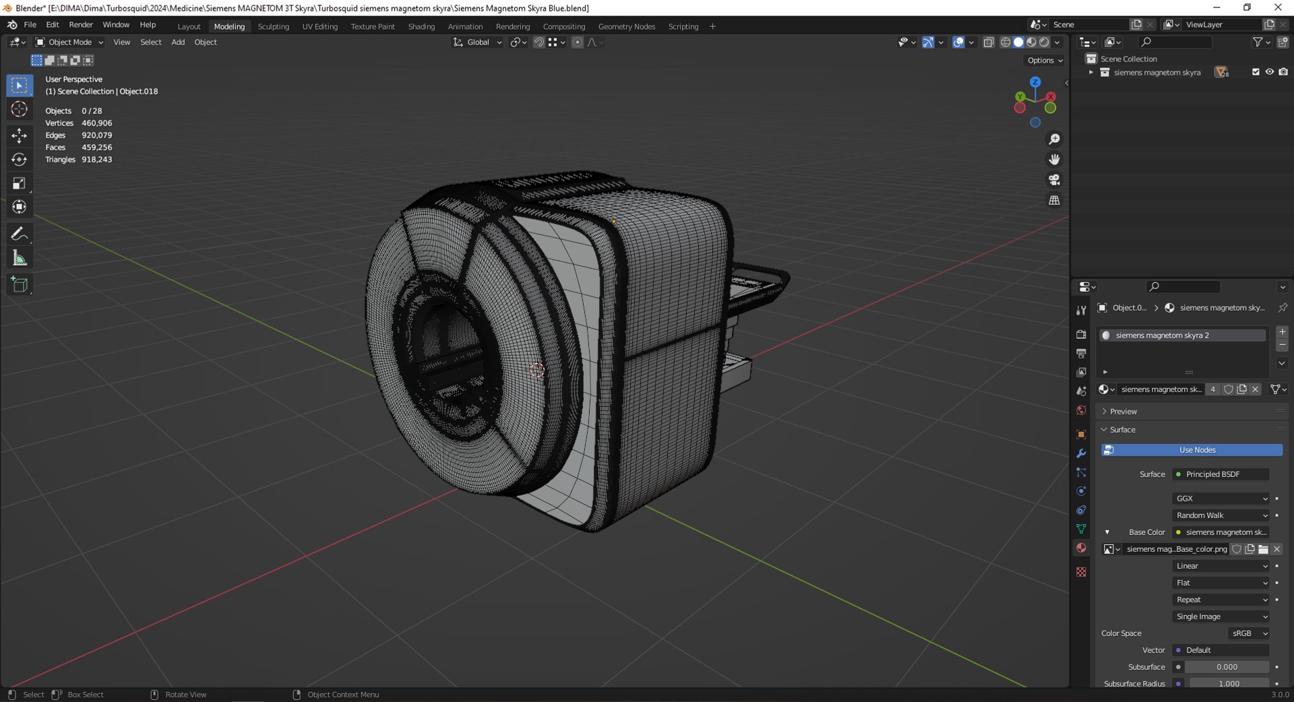Switch to the Shading workspace tab

click(x=421, y=26)
